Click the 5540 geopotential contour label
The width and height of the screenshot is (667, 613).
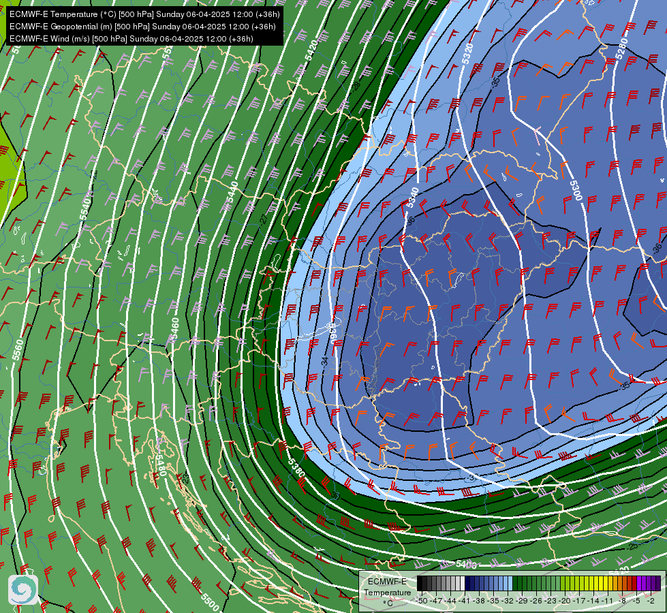pyautogui.click(x=85, y=209)
